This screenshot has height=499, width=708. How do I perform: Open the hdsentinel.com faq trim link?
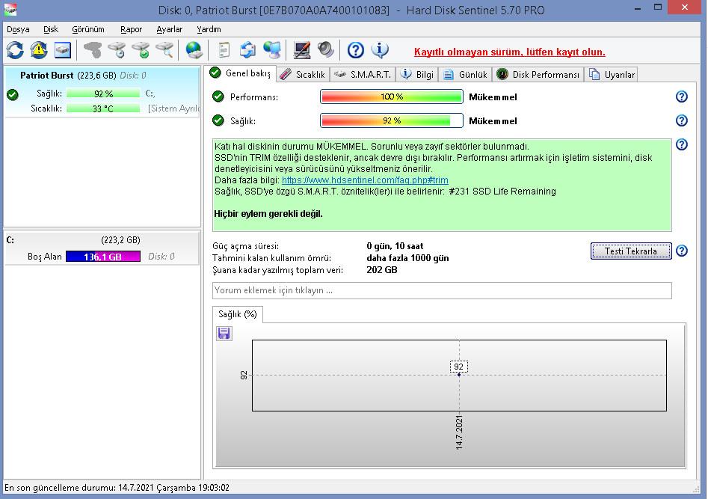[x=365, y=180]
